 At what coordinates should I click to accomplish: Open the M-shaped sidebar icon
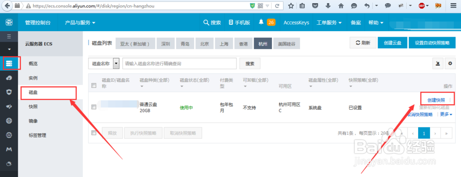9,149
